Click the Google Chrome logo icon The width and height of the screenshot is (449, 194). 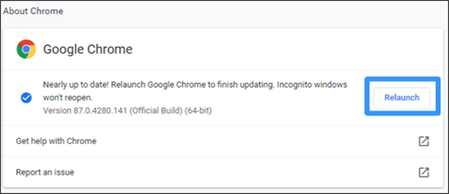click(26, 49)
